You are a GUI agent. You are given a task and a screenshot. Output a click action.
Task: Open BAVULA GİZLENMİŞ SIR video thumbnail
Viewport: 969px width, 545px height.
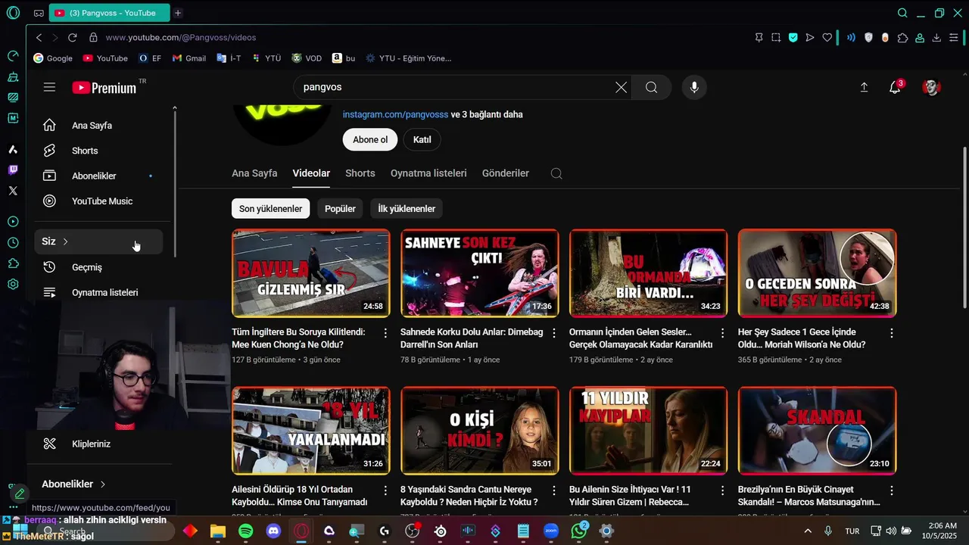[x=311, y=273]
